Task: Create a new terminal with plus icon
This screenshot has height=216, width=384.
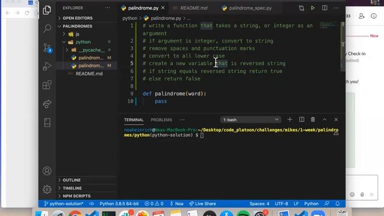Action: coord(290,119)
